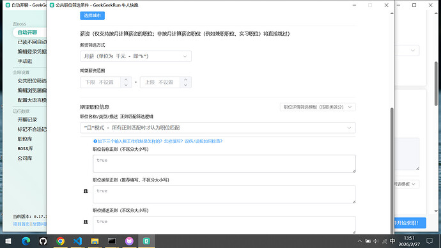Click the dialog title bar app icon
Screen dimensions: 441x248
tap(52, 5)
